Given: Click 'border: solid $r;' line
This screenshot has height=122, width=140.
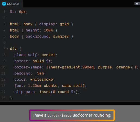Looking at the screenshot, I should coord(34,61).
